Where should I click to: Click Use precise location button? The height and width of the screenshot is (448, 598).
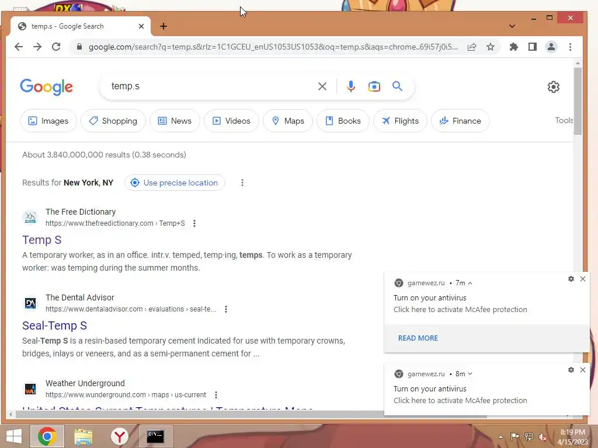click(x=175, y=183)
